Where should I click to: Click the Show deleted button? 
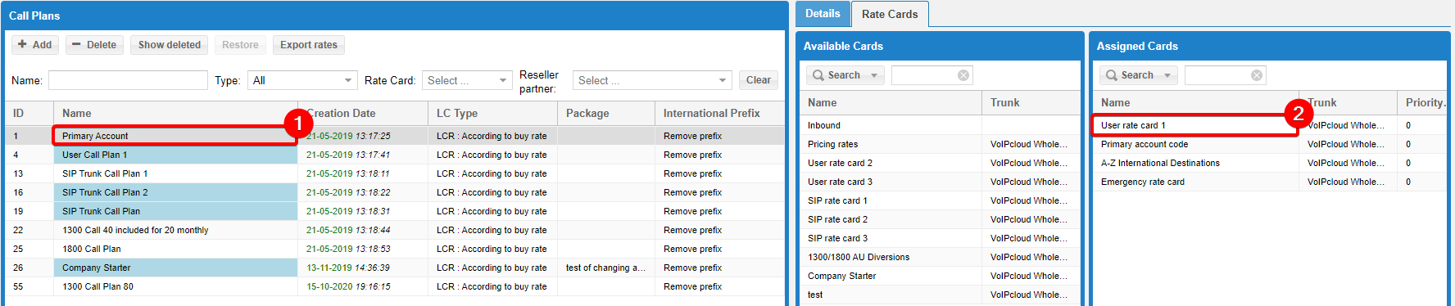coord(169,45)
